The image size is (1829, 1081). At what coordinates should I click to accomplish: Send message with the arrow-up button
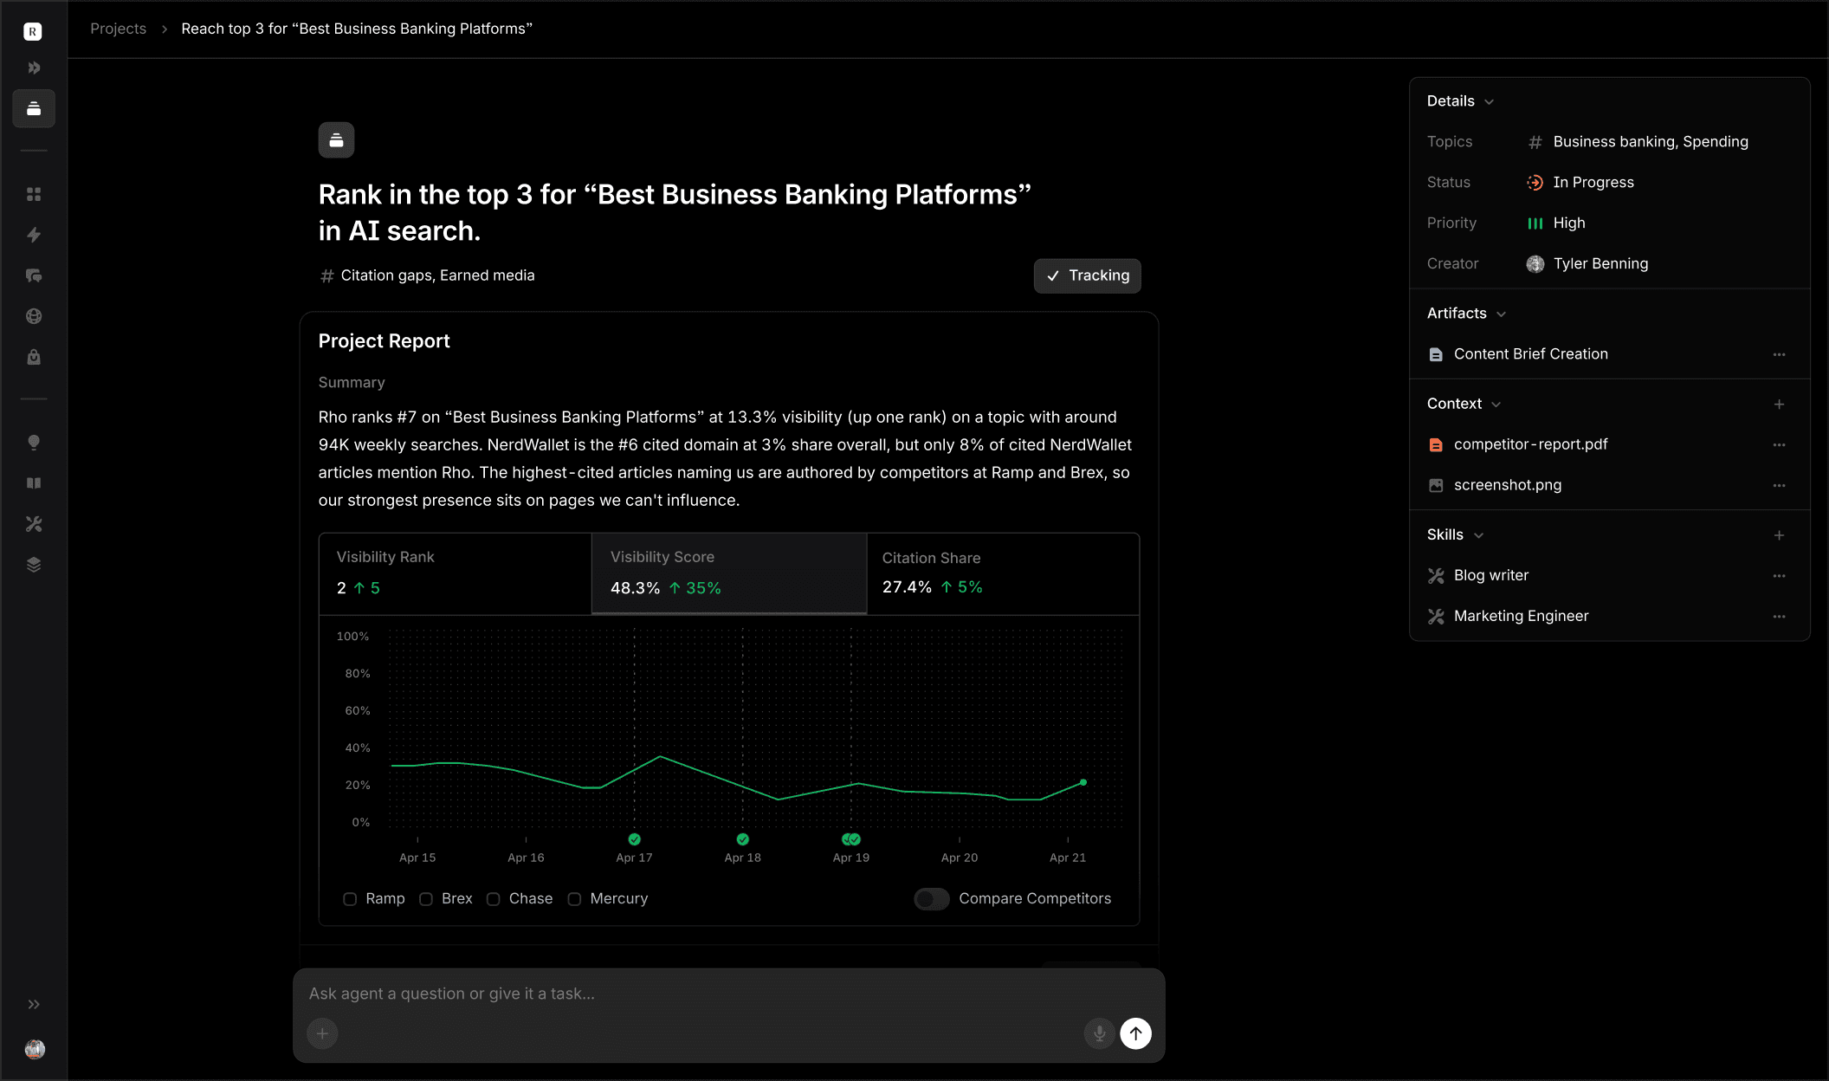(x=1135, y=1033)
